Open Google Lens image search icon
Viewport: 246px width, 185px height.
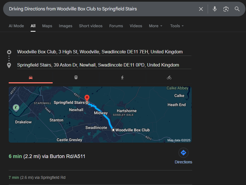[x=226, y=9]
